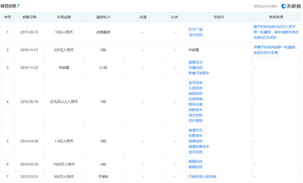The image size is (303, 183).
Task: Open investor 陌陌科技 link
Action: click(x=196, y=162)
